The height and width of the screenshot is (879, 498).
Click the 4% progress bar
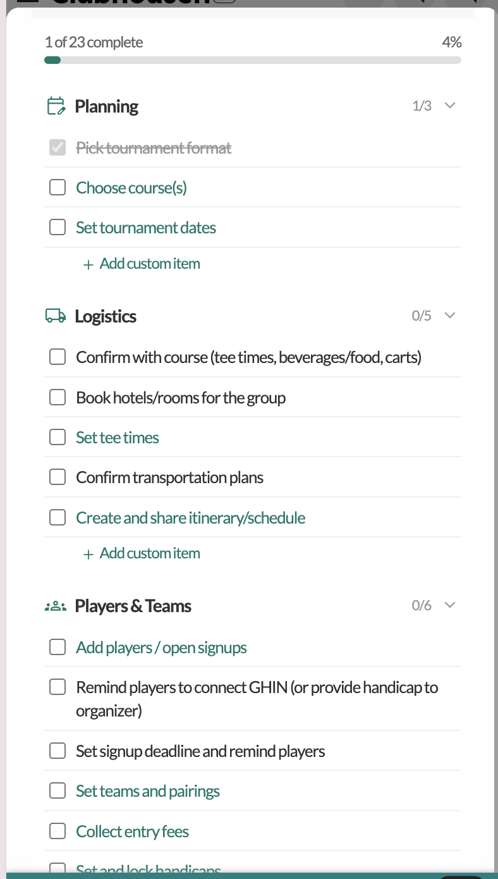tap(253, 59)
